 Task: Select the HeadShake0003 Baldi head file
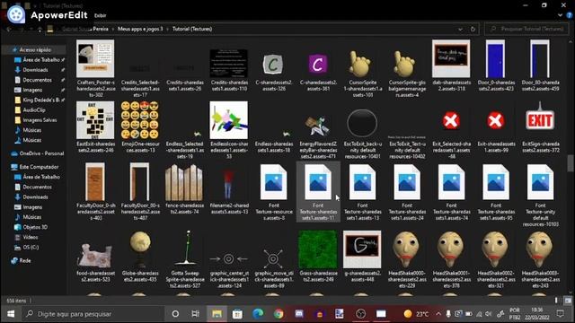tap(540, 249)
